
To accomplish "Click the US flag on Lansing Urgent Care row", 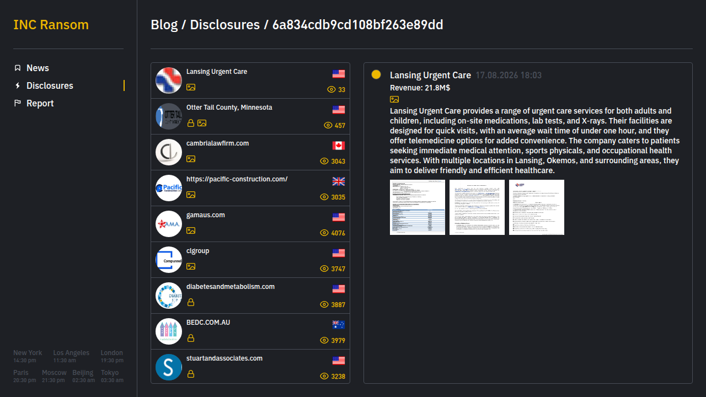I will point(339,74).
